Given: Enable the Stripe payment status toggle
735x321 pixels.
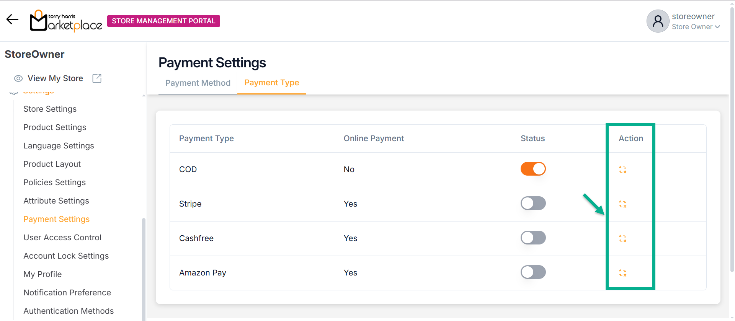Looking at the screenshot, I should [533, 203].
